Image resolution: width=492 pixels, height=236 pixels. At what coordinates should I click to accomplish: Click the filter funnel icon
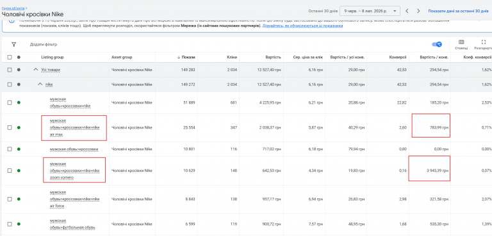(x=14, y=45)
